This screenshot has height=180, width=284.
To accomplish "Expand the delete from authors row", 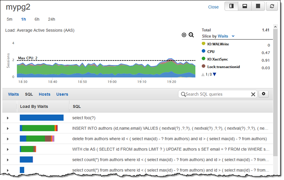I will [x=8, y=139].
